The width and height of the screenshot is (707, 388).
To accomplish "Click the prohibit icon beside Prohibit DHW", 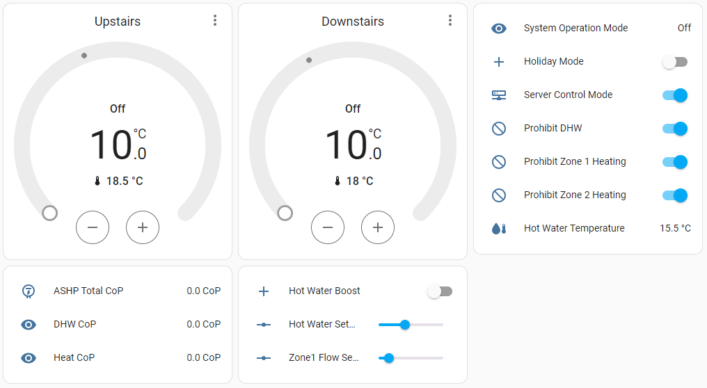I will [x=499, y=129].
